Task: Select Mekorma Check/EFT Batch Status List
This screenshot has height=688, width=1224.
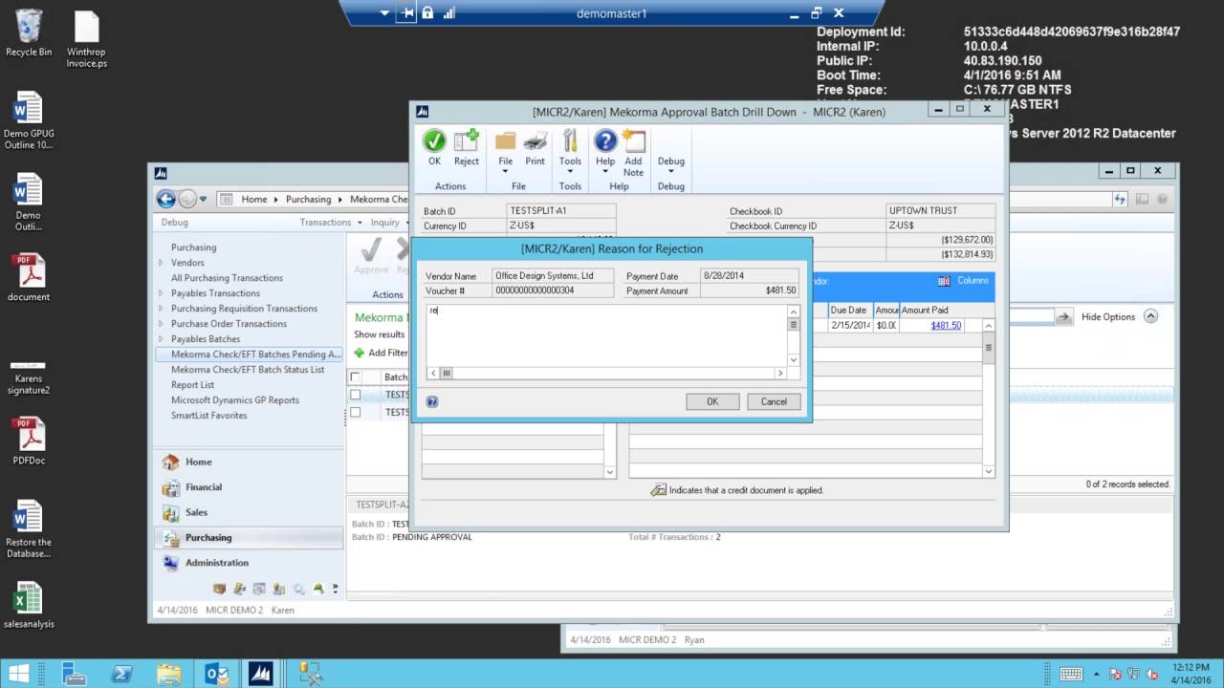Action: pyautogui.click(x=248, y=370)
